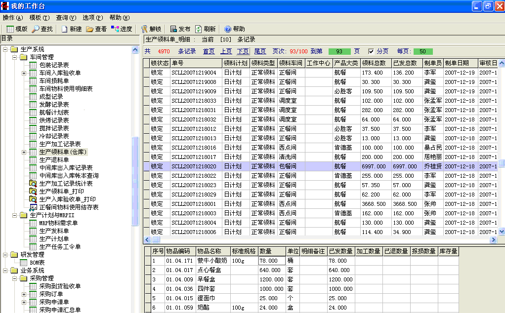Expand the 采购订单 tree node
Screen dimensions: 505x313
coord(24,294)
